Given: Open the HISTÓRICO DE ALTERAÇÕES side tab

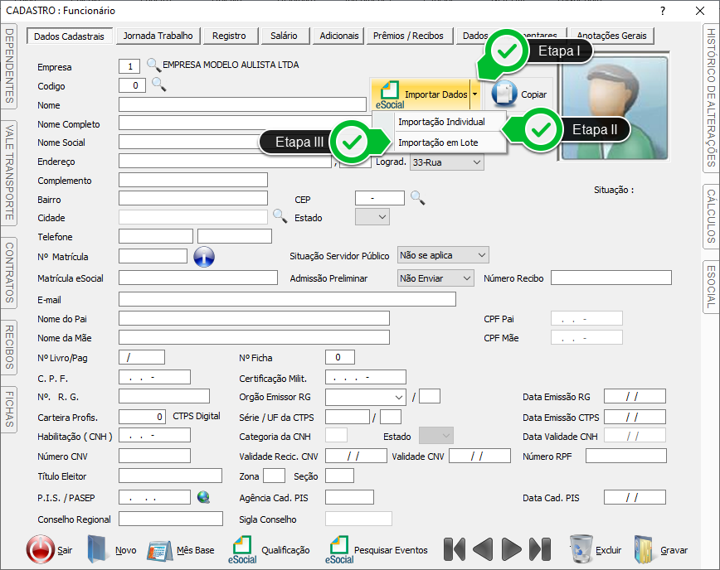Looking at the screenshot, I should coord(711,98).
